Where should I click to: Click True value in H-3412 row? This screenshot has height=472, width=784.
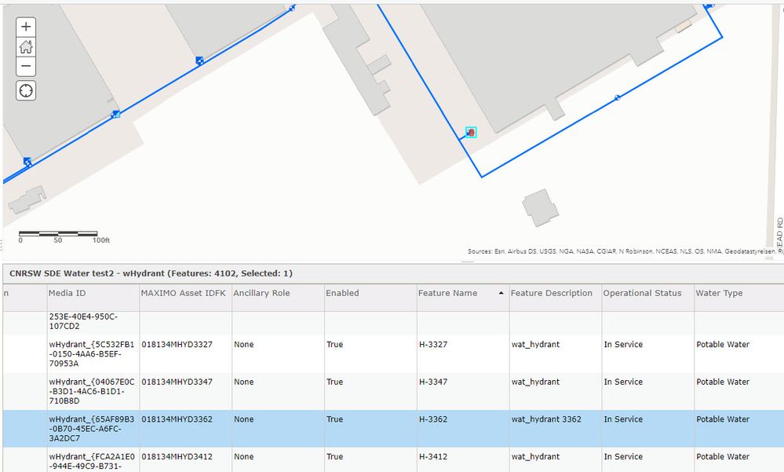pos(335,456)
